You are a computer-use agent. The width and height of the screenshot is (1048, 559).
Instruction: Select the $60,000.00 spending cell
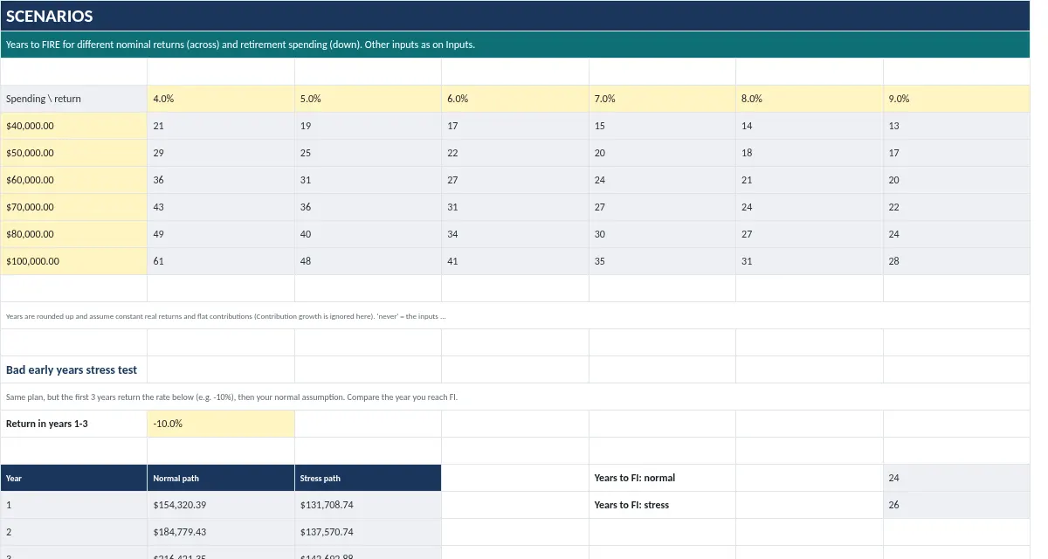tap(74, 180)
